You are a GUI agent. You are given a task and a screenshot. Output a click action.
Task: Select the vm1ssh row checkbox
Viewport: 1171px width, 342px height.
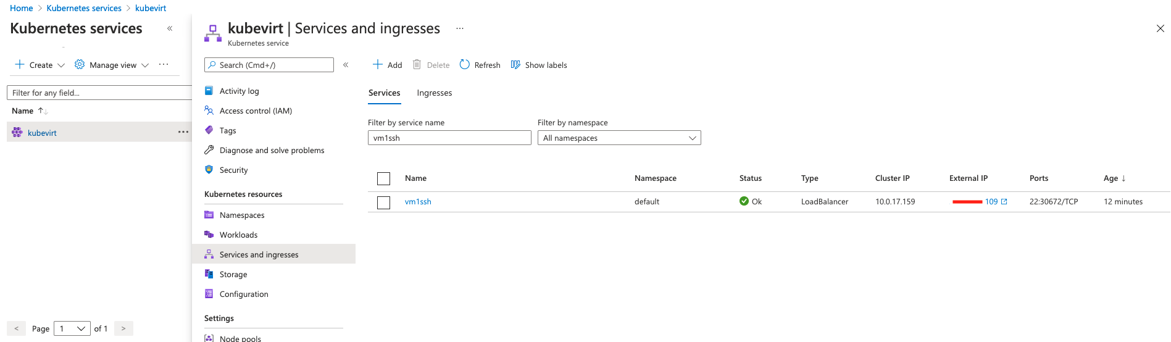[383, 202]
